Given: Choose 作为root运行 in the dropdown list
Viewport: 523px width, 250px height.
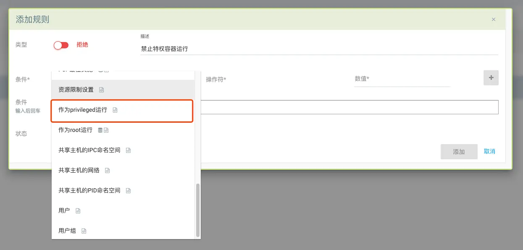Looking at the screenshot, I should pyautogui.click(x=75, y=130).
